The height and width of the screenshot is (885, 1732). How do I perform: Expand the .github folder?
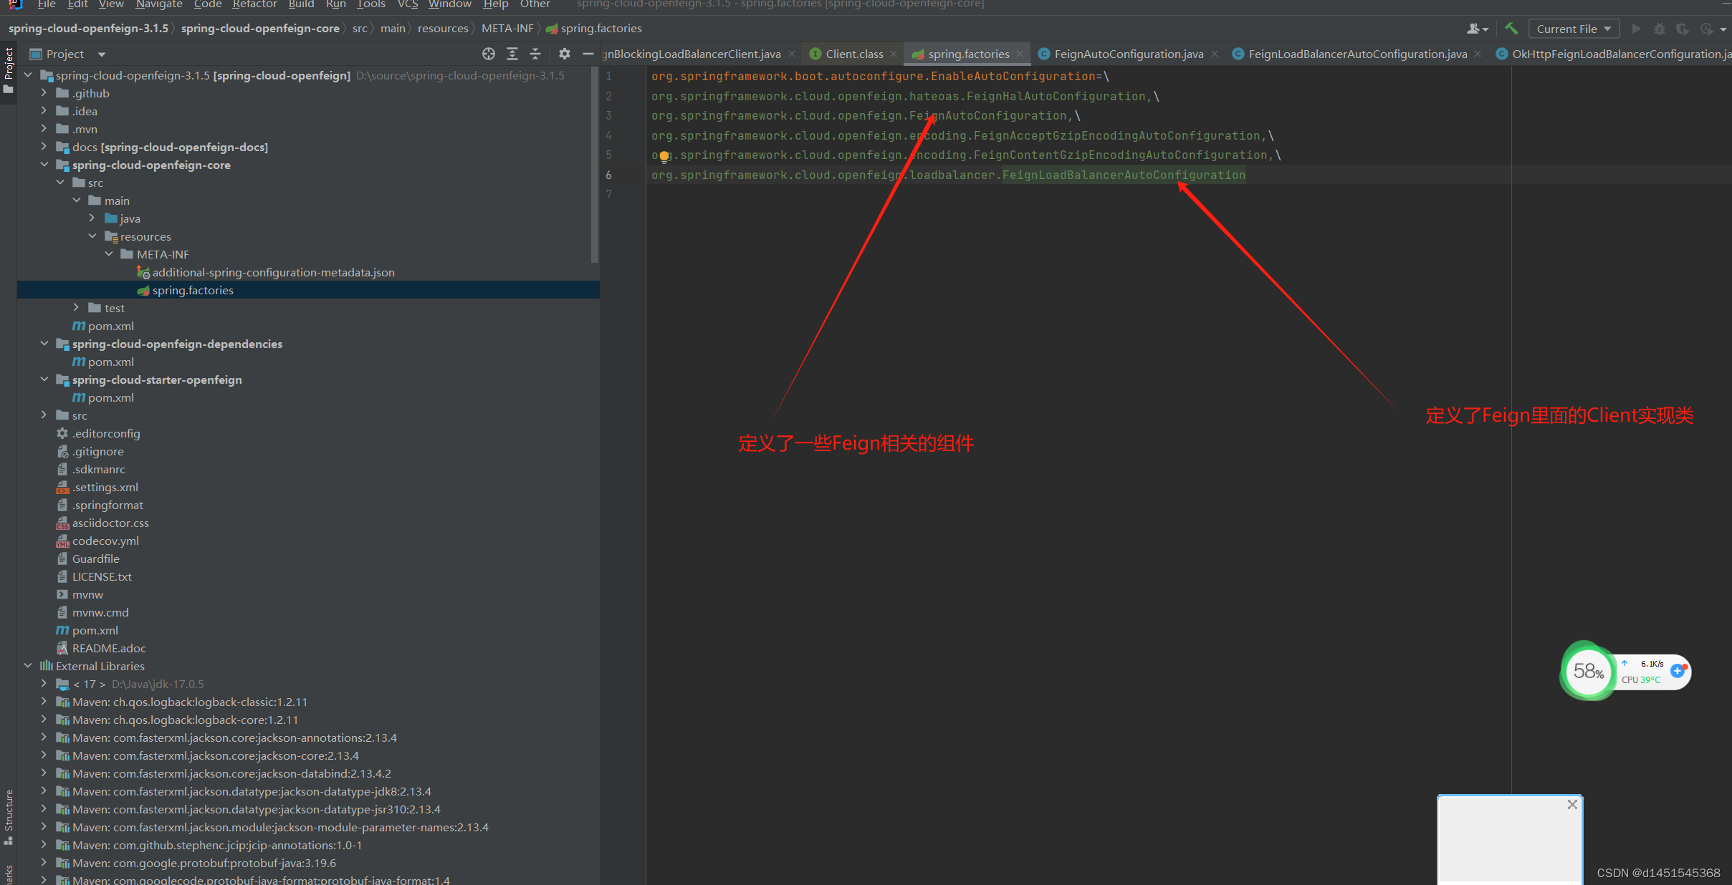(44, 93)
